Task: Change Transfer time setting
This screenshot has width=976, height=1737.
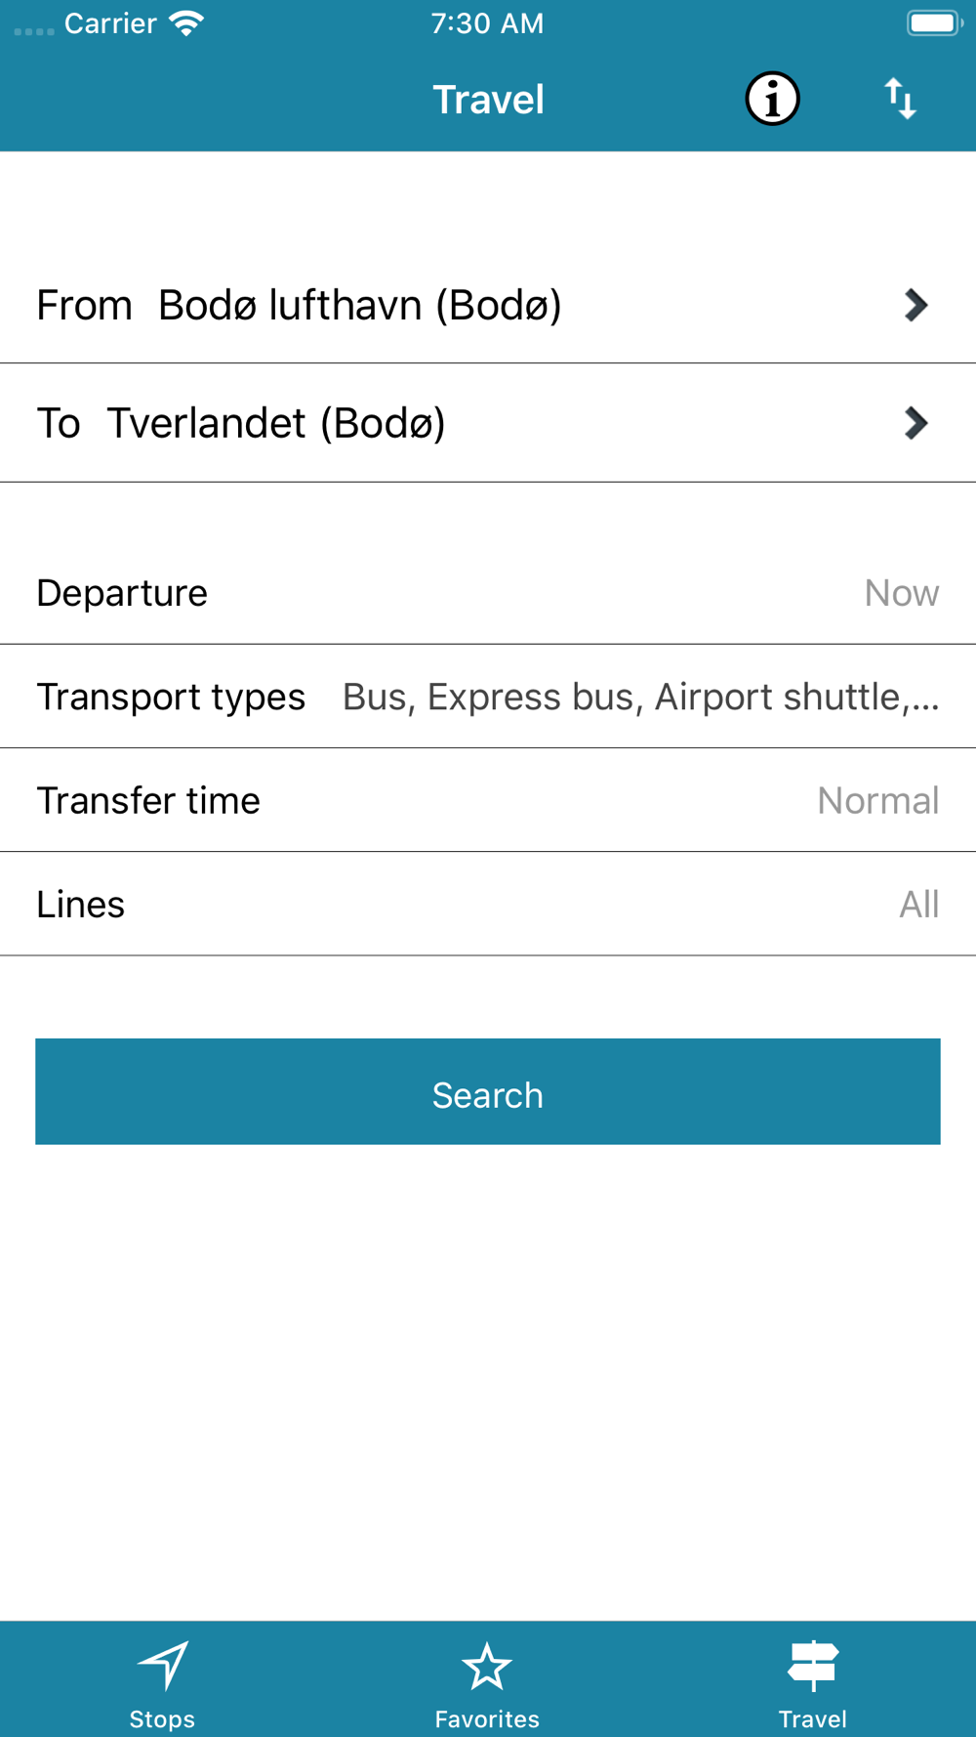Action: pos(488,800)
